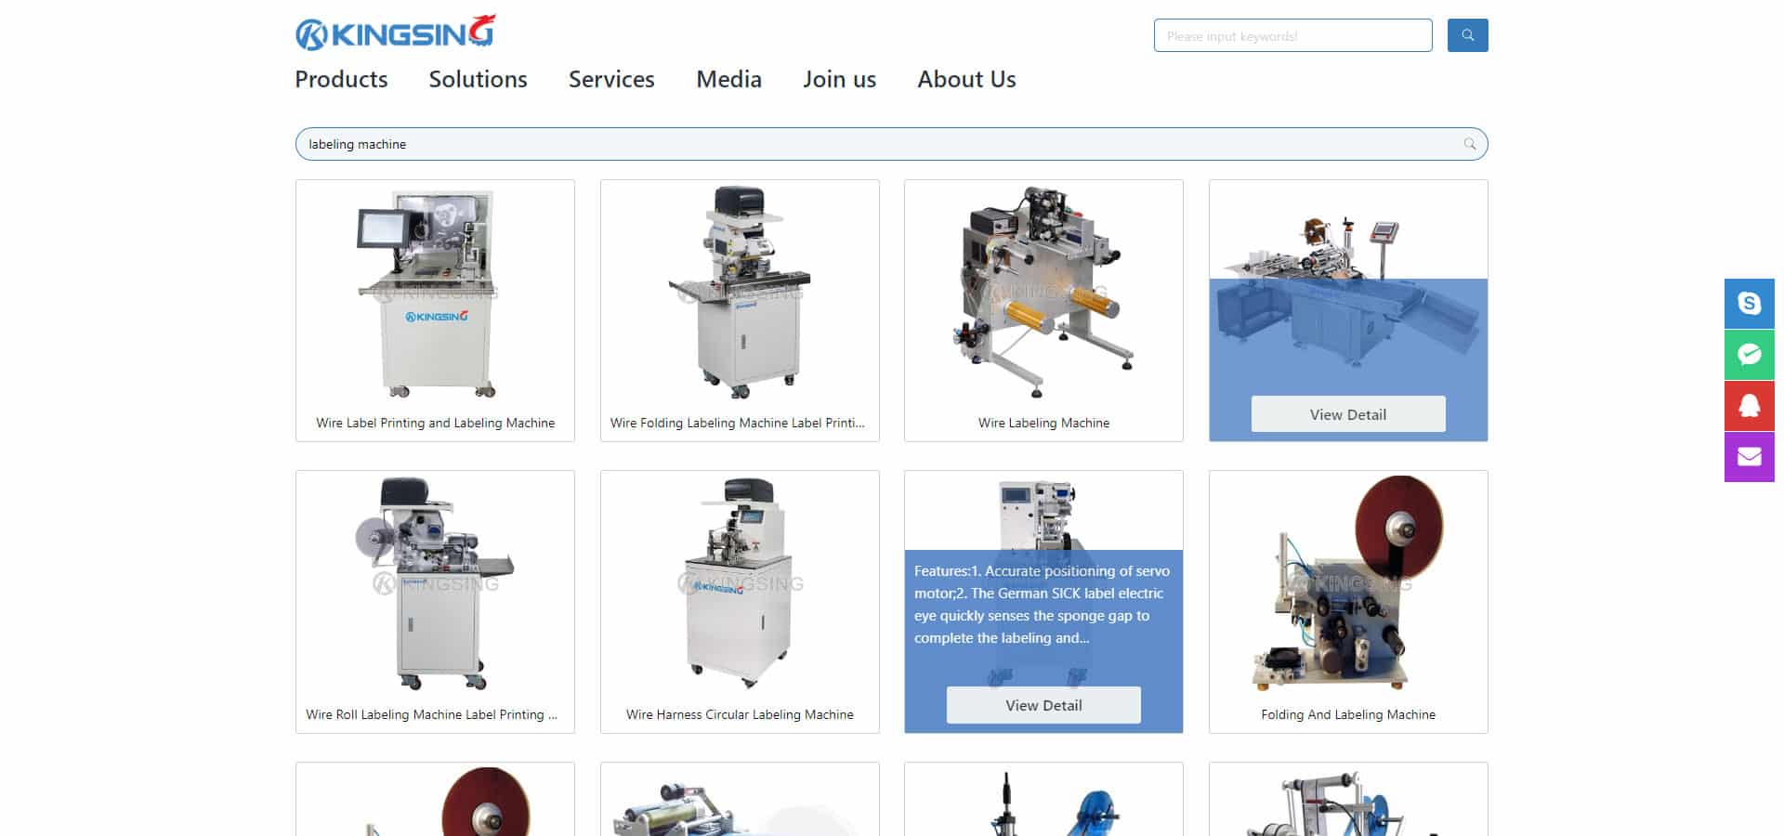Select Folding And Labeling Machine product image
This screenshot has width=1784, height=836.
(1348, 583)
